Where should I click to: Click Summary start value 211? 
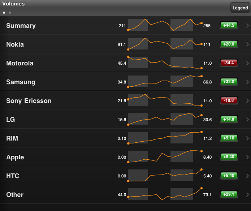click(x=122, y=26)
